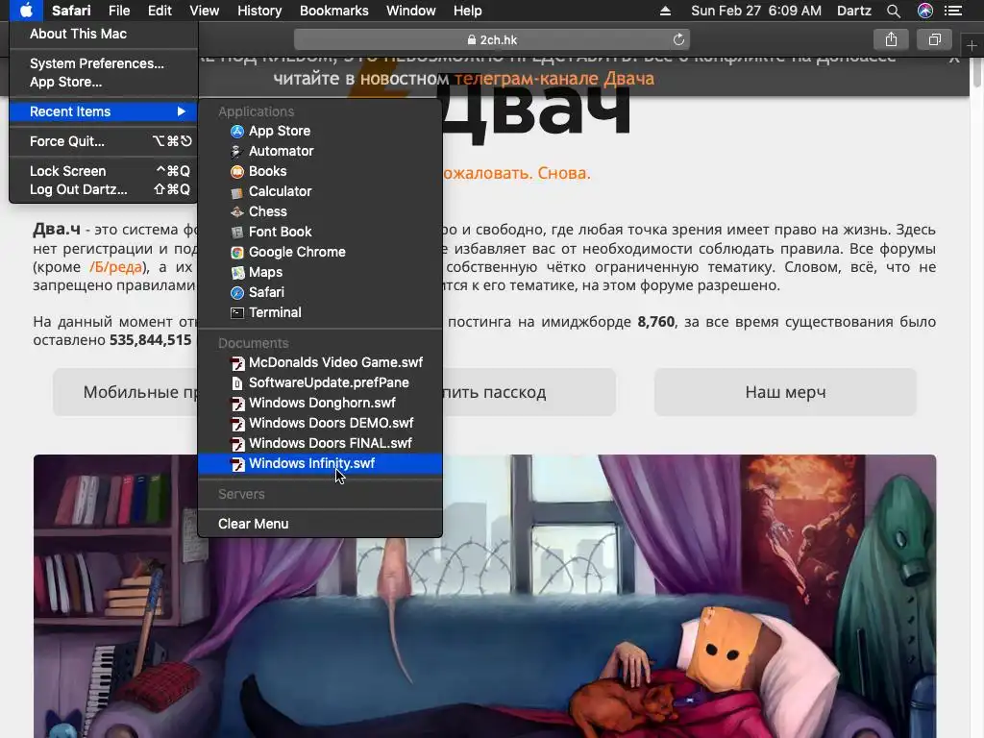Click the Font Book icon in recent applications

tap(237, 232)
